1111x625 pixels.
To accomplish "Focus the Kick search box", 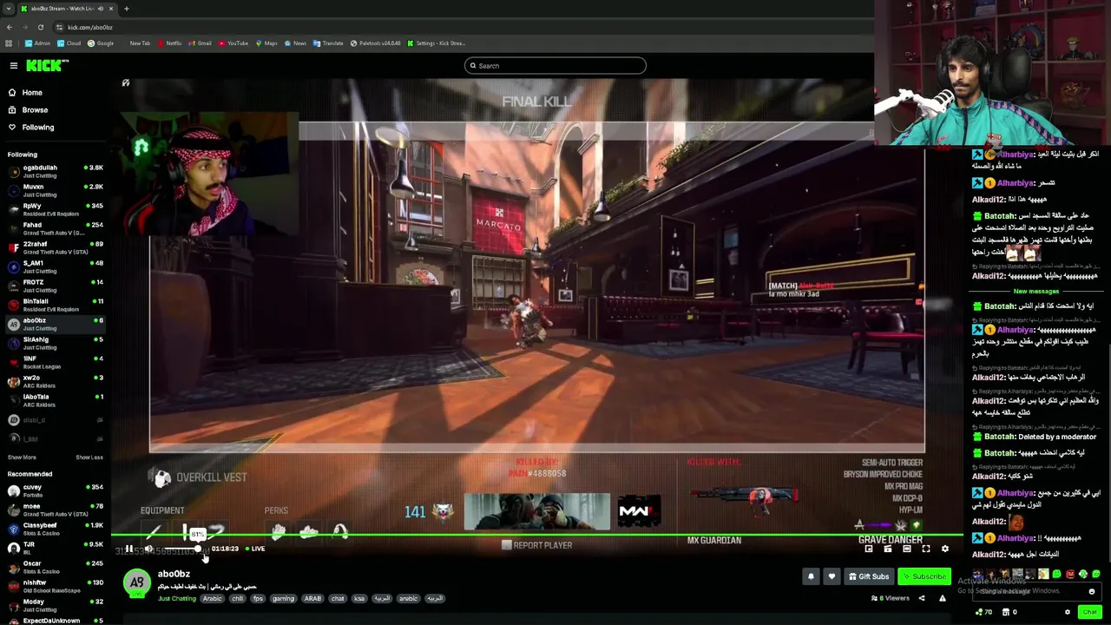I will click(x=555, y=66).
